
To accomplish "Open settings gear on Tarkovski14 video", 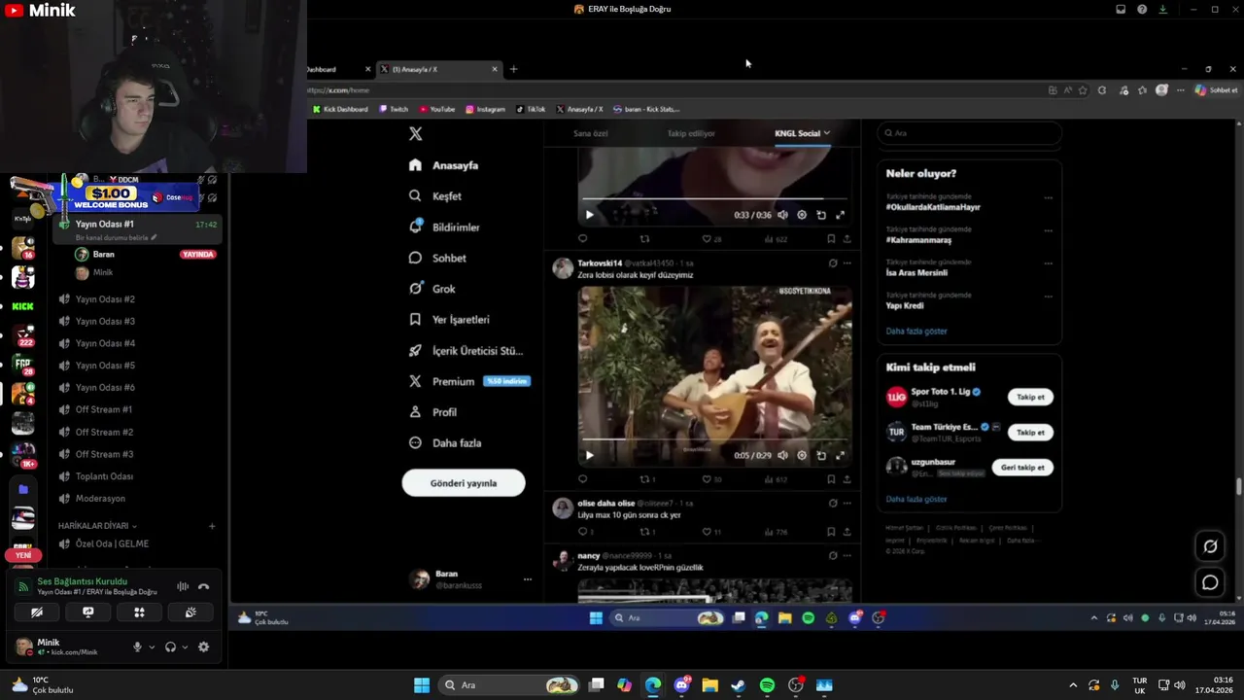I will pos(802,455).
